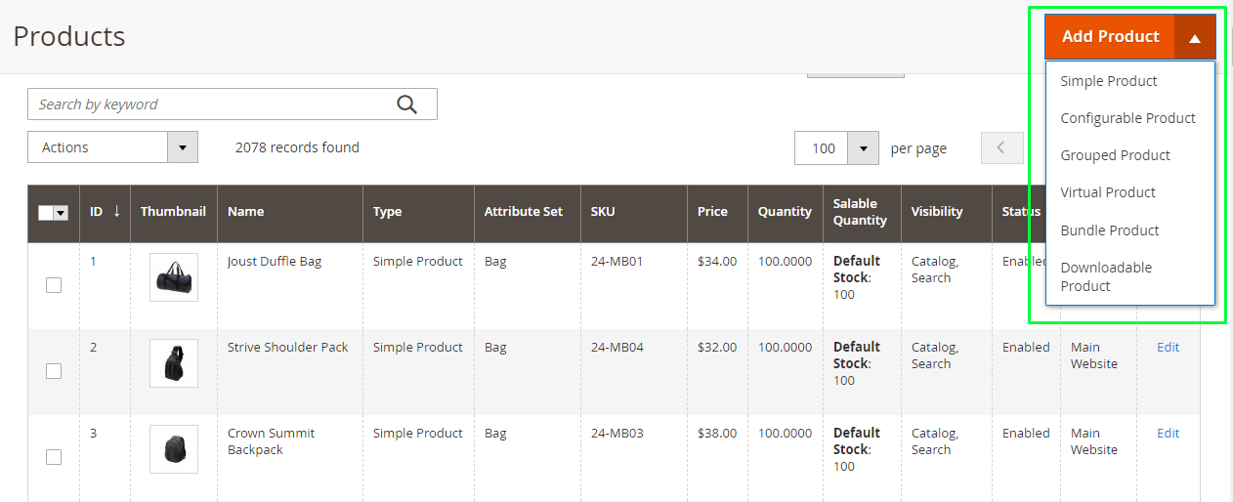Sort table by the Price column header
The image size is (1233, 502).
(x=712, y=211)
